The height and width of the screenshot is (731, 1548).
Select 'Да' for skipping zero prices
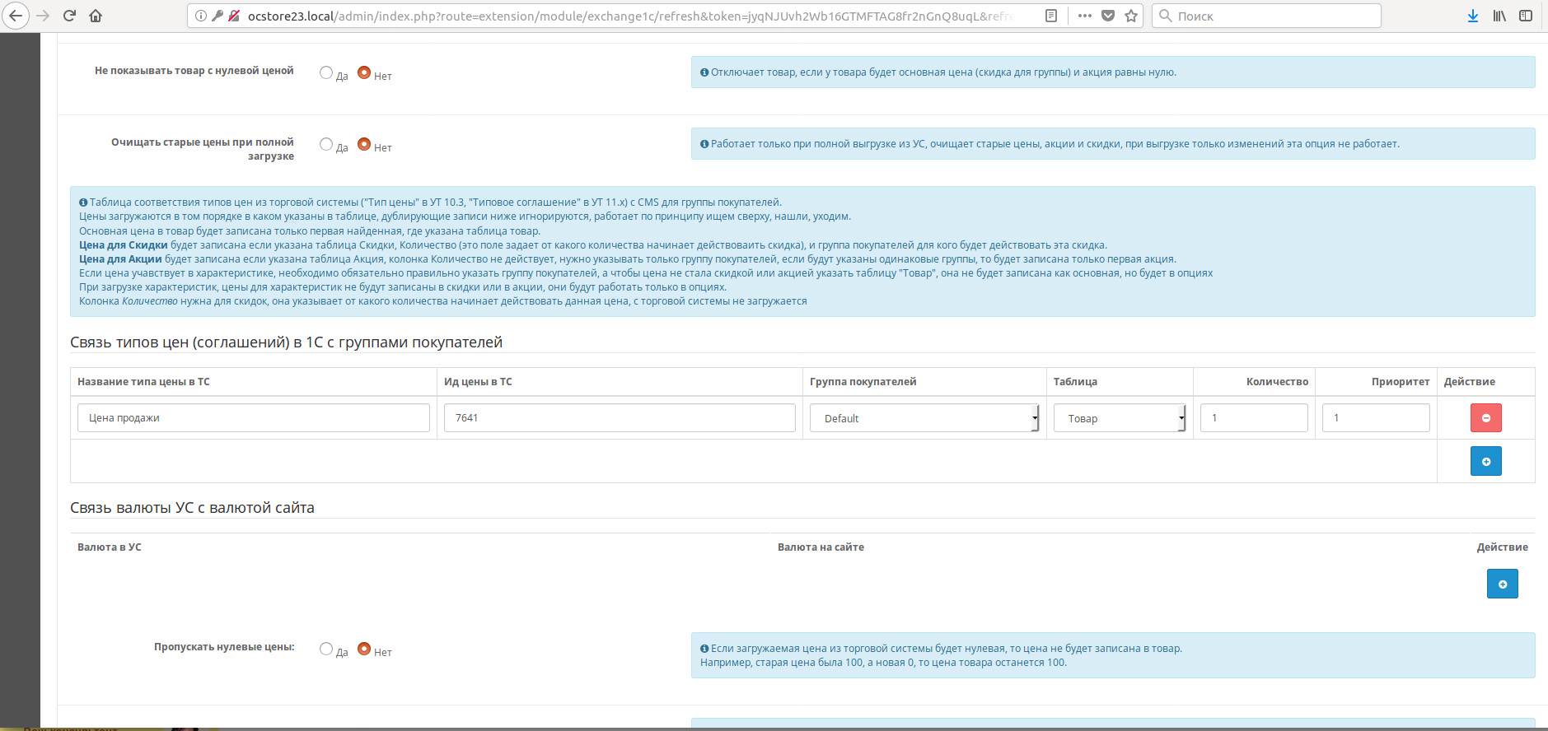(326, 649)
